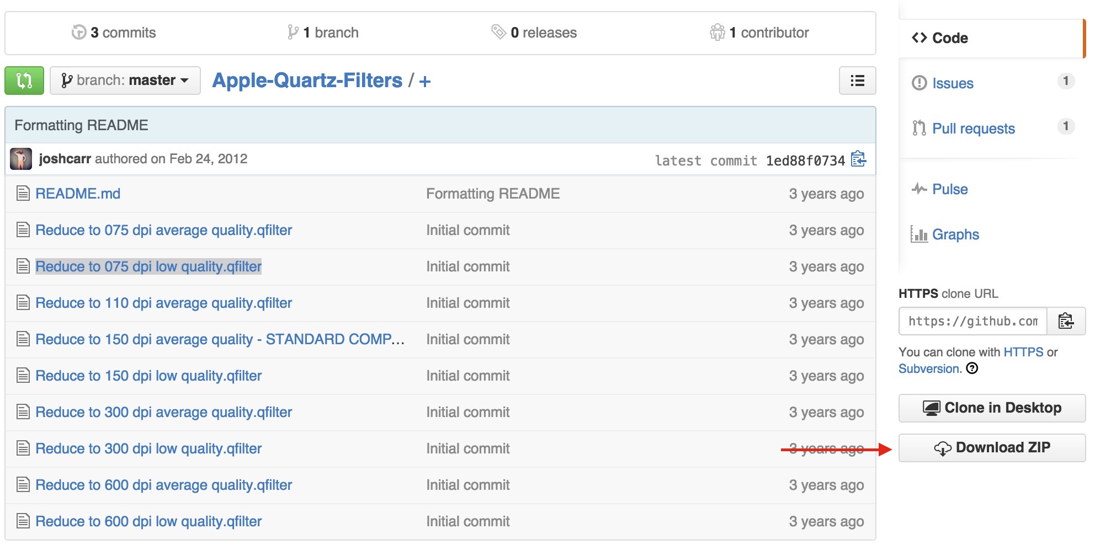Copy the latest commit SHA to clipboard
Screen dimensions: 1095x545
pyautogui.click(x=858, y=159)
